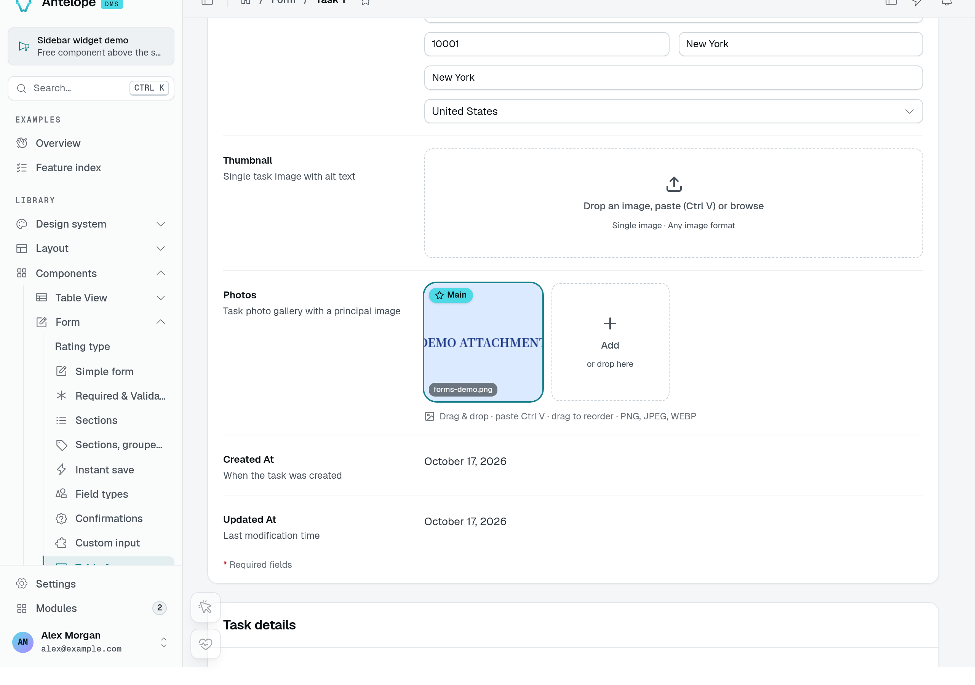
Task: Click the Alex Morgan avatar
Action: pos(23,642)
